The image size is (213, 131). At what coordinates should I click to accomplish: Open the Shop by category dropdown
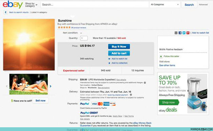(x=31, y=5)
